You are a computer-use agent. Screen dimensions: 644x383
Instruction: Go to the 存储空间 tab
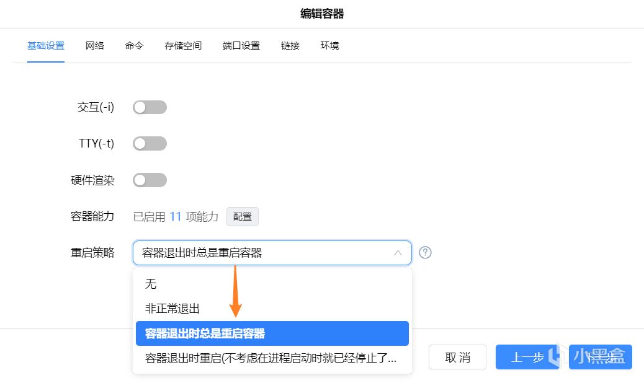[x=183, y=46]
